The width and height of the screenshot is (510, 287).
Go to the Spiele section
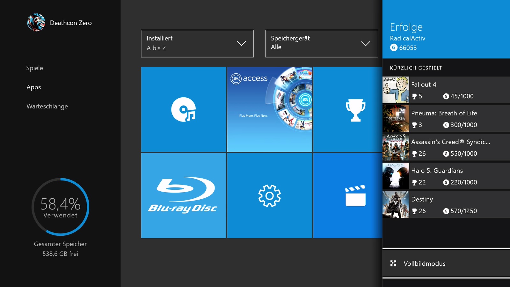[x=34, y=68]
